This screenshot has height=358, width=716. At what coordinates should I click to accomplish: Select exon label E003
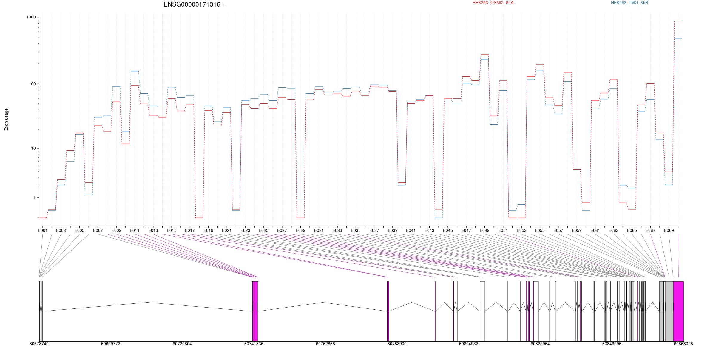(61, 230)
